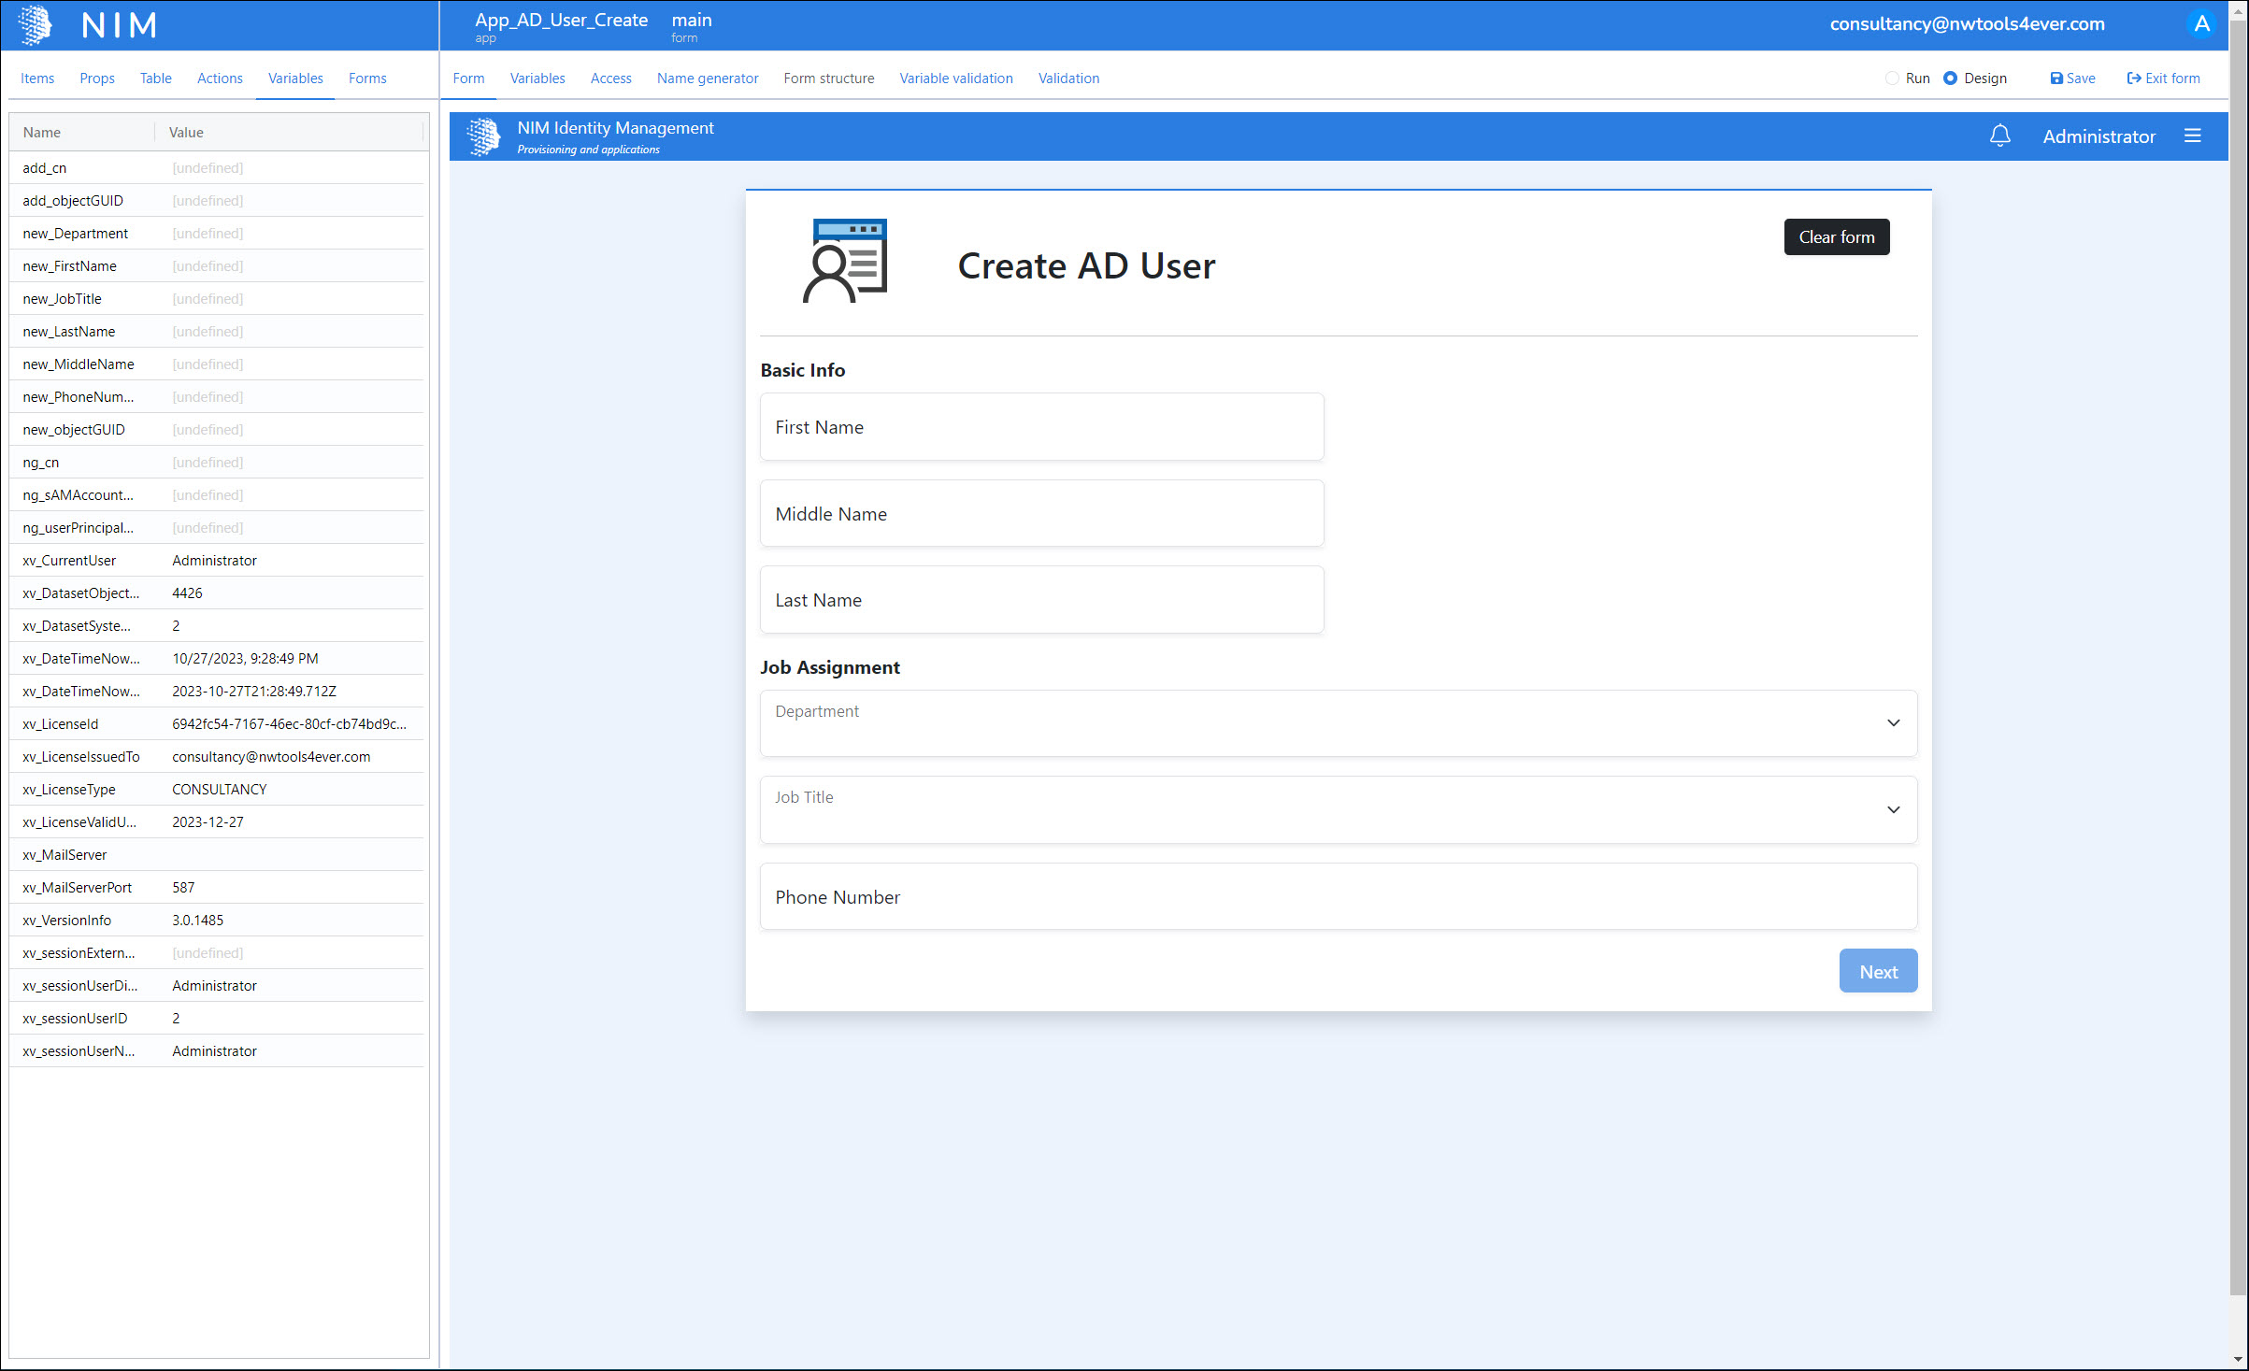Click the NIM logo in top-left corner
The height and width of the screenshot is (1371, 2249).
(x=36, y=24)
